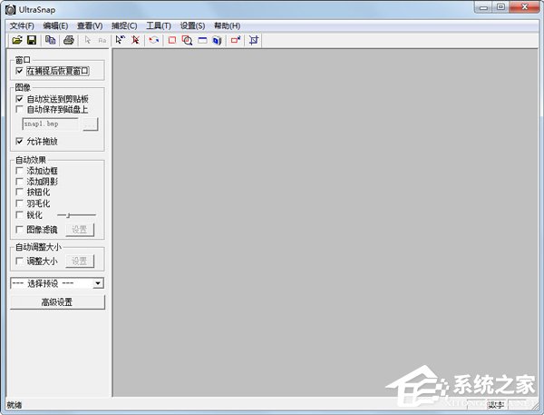Open the 选择预设 dropdown
The height and width of the screenshot is (415, 544).
(98, 283)
